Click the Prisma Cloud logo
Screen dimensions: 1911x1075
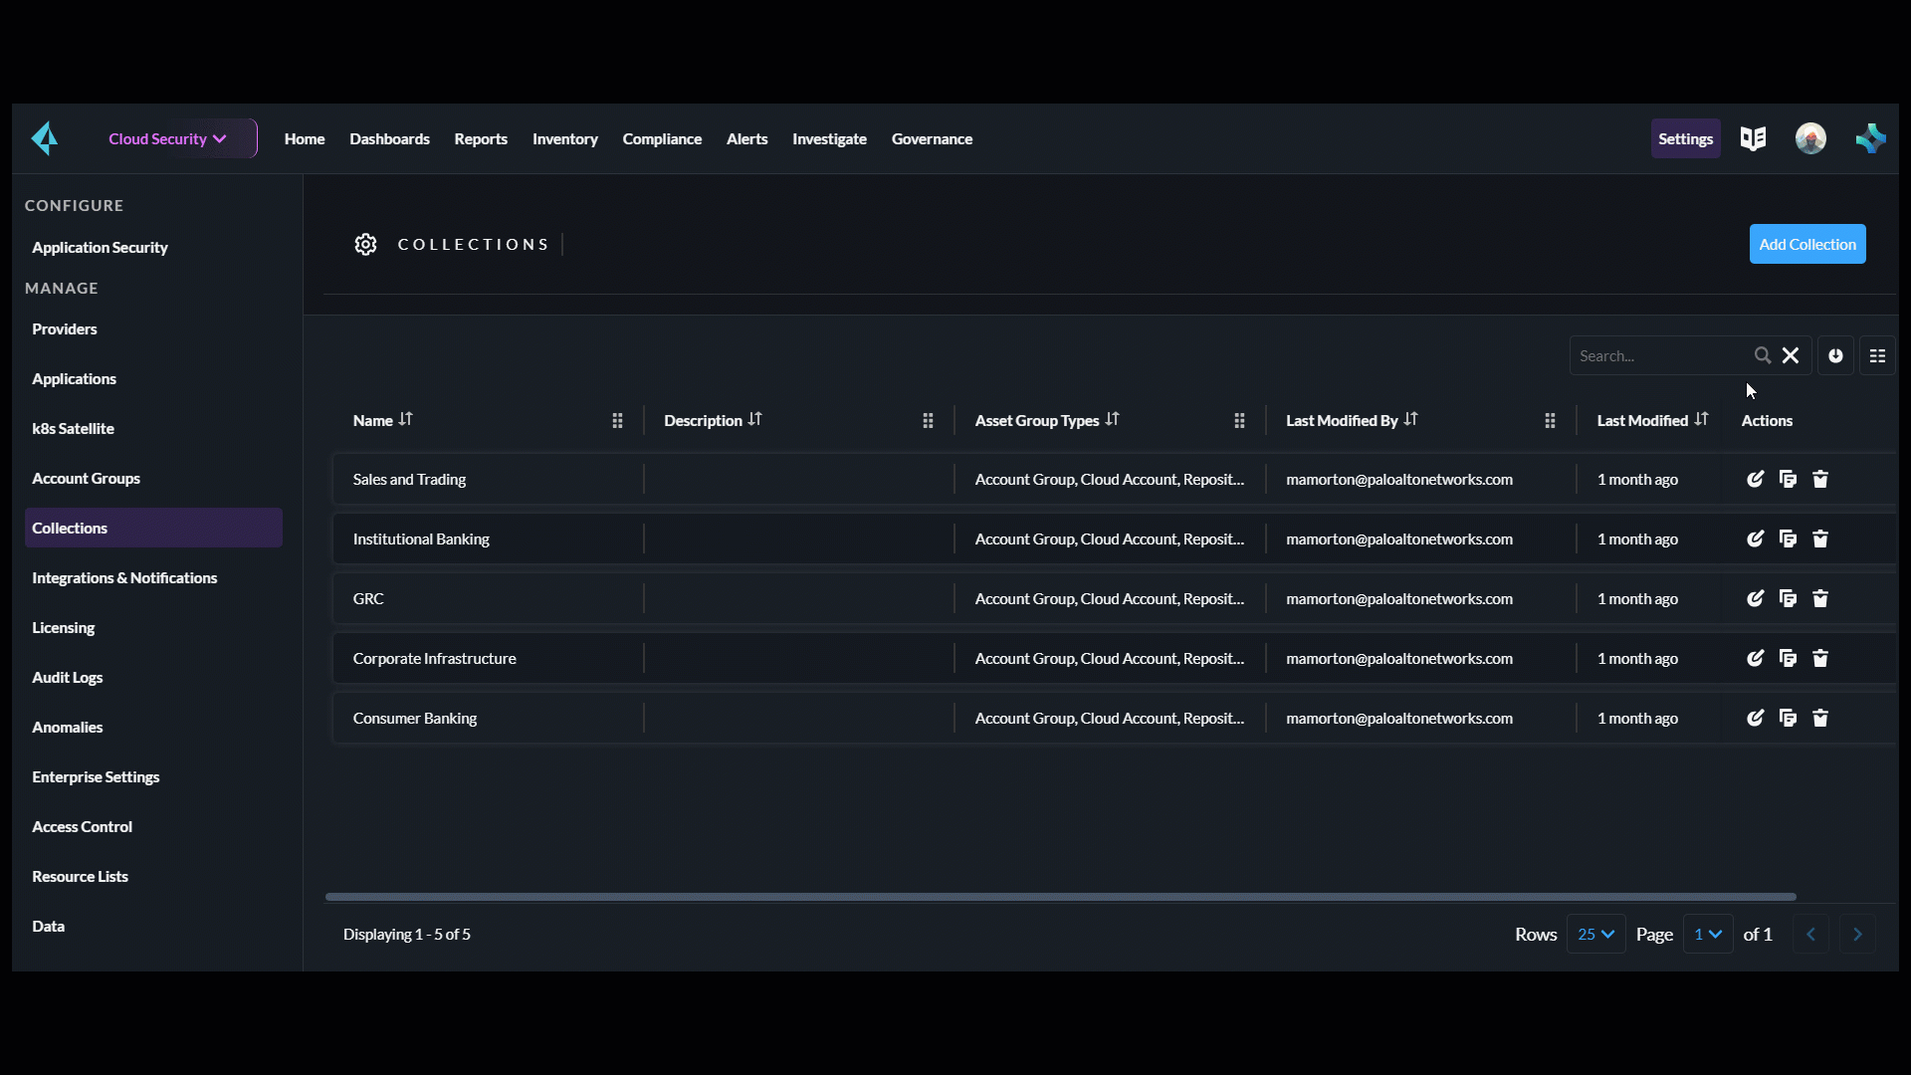click(x=45, y=138)
